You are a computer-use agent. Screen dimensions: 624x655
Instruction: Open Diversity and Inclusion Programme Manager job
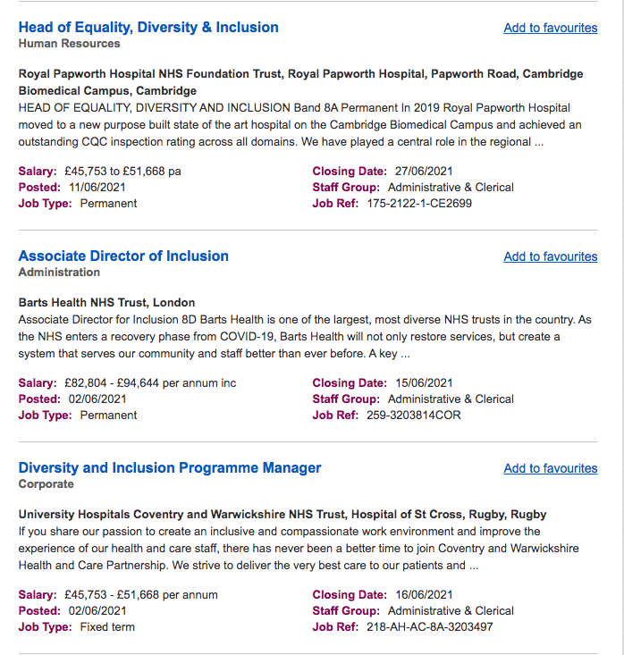(170, 468)
